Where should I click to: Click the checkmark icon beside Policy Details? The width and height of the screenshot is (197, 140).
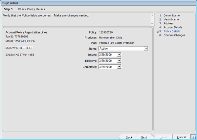[158, 32]
